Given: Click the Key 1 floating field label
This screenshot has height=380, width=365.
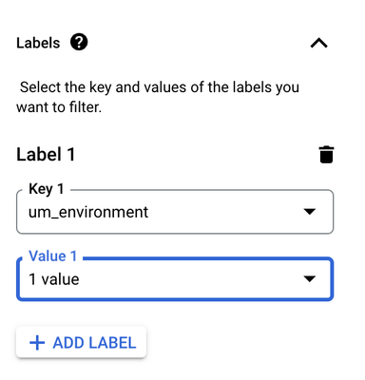Looking at the screenshot, I should (47, 189).
